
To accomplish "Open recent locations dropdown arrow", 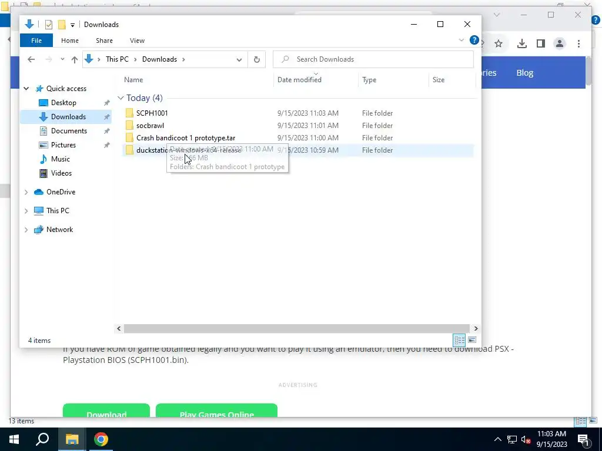I will [62, 59].
